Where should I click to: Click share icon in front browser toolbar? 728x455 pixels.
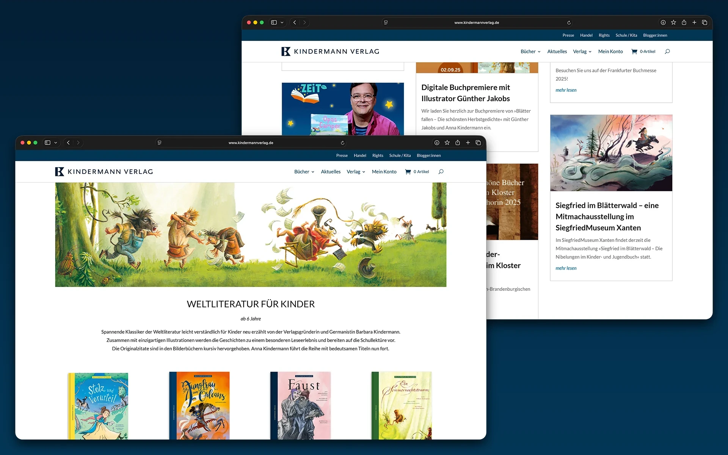coord(458,143)
